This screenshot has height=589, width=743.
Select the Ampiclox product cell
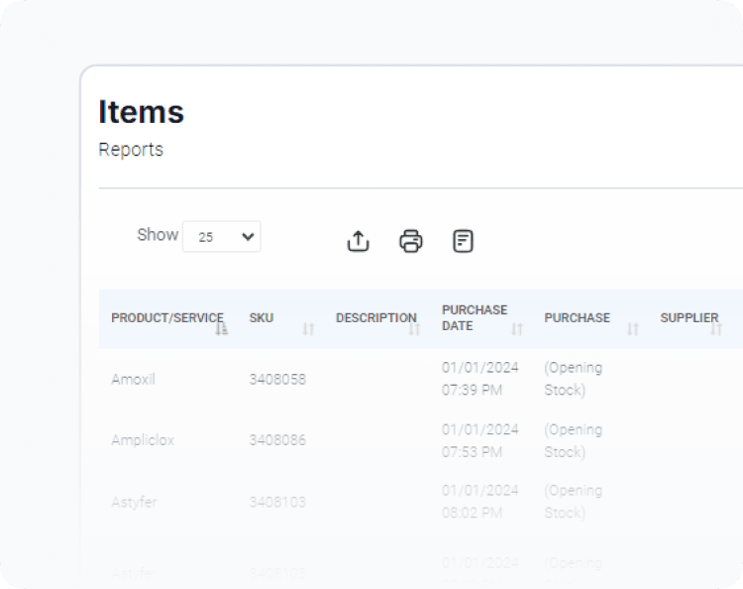tap(143, 440)
